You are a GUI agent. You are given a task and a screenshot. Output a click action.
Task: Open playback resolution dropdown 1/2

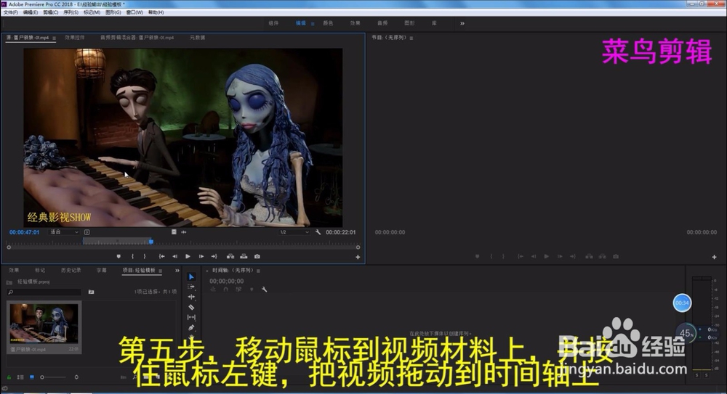click(294, 232)
